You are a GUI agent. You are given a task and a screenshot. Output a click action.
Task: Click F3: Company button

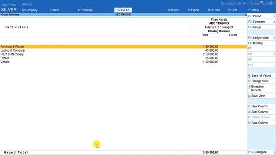coord(260,22)
